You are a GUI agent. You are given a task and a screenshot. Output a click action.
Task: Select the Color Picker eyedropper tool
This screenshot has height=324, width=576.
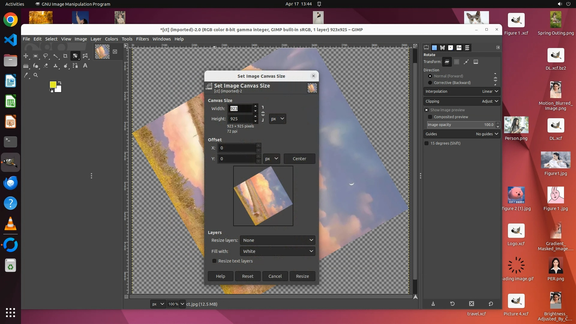click(26, 75)
